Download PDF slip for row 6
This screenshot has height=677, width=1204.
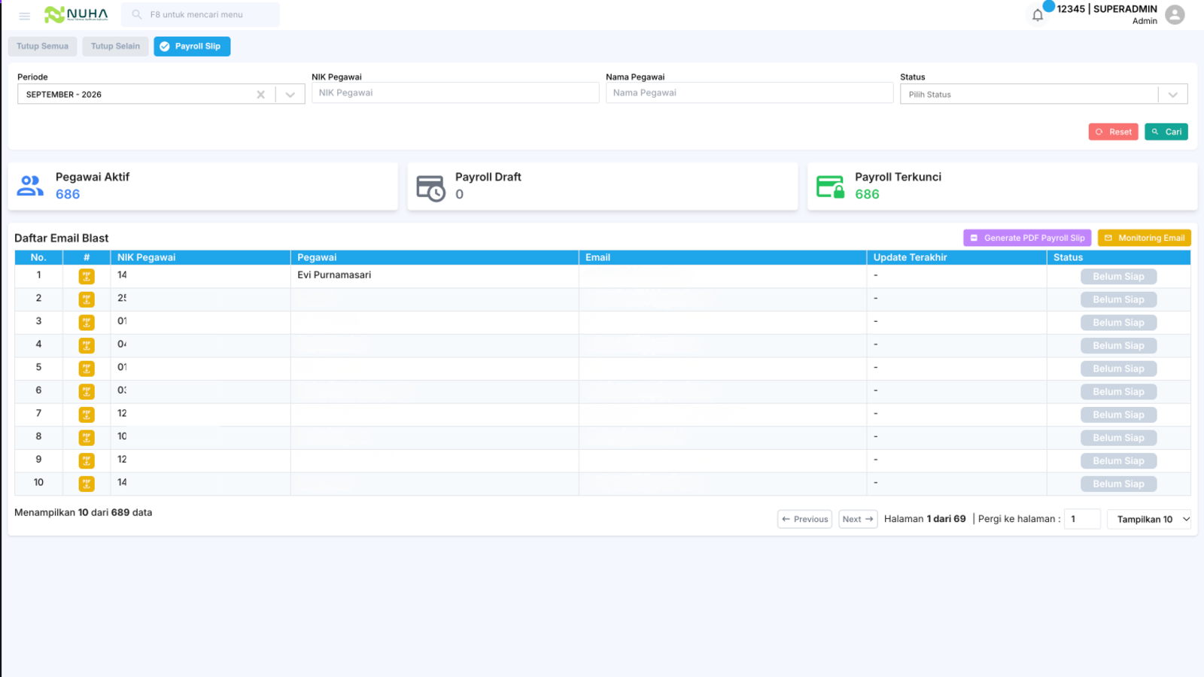click(x=87, y=392)
